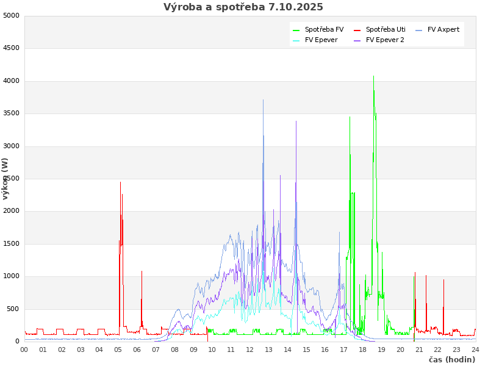Viewport: 488px width, 366px height.
Task: Click the x-axis title čas (hodin)
Action: coord(451,359)
